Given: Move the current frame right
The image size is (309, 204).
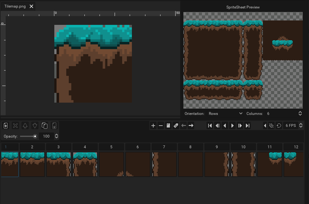Looking at the screenshot, I should coord(191,125).
